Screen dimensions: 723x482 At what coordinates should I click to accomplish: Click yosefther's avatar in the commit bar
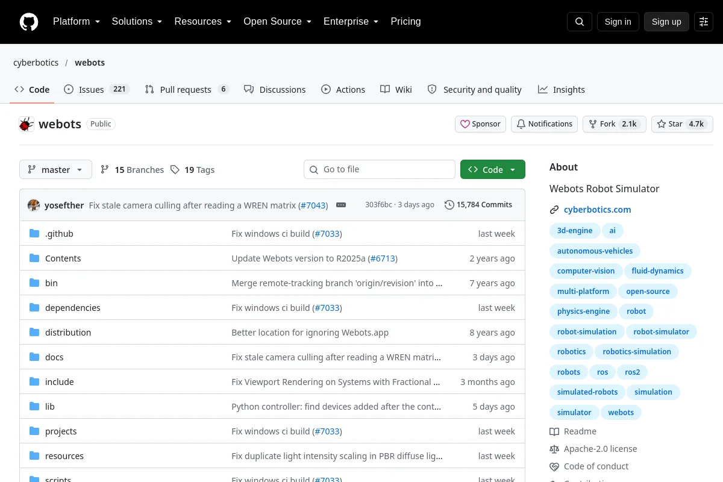click(x=34, y=205)
